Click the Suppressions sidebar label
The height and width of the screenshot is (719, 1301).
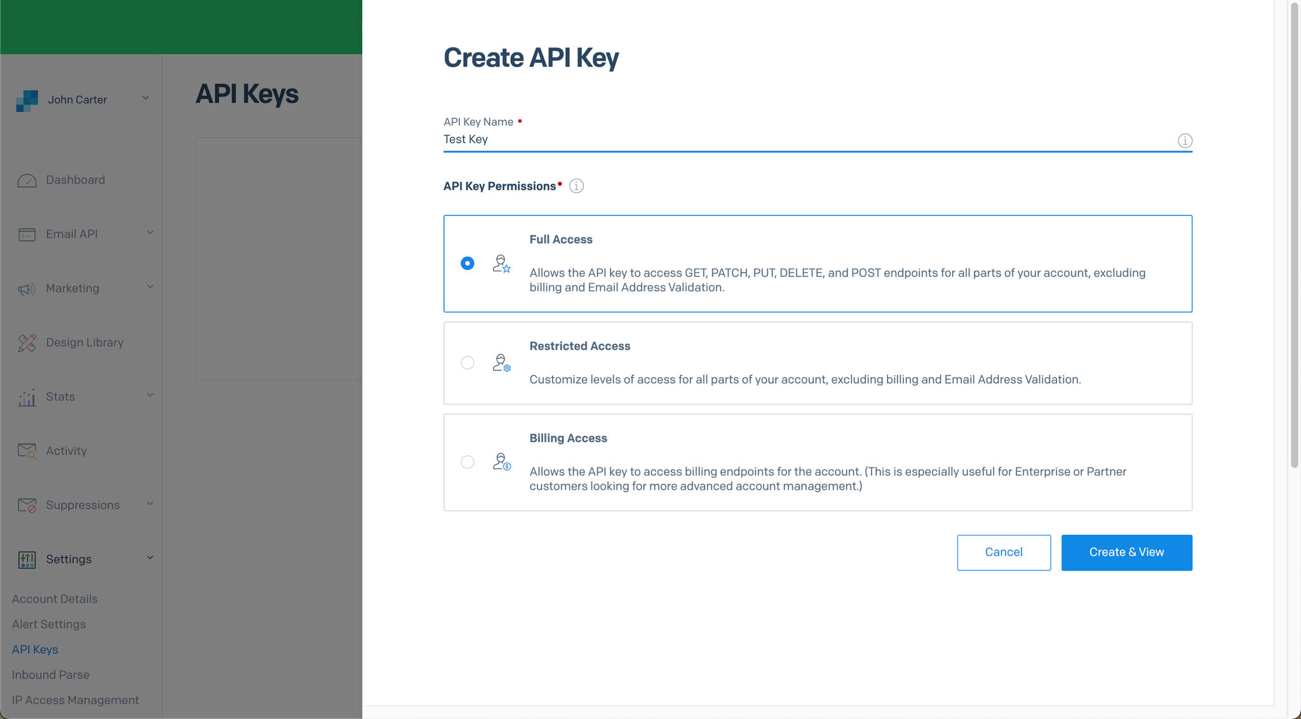pyautogui.click(x=83, y=505)
